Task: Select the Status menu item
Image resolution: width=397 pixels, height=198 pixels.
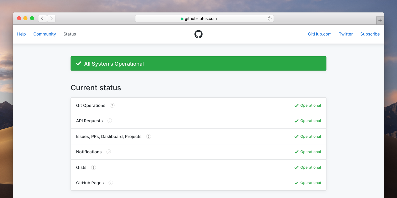Action: tap(69, 34)
